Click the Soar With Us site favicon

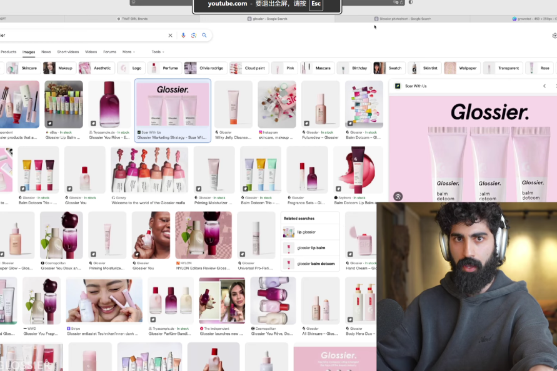click(x=398, y=86)
